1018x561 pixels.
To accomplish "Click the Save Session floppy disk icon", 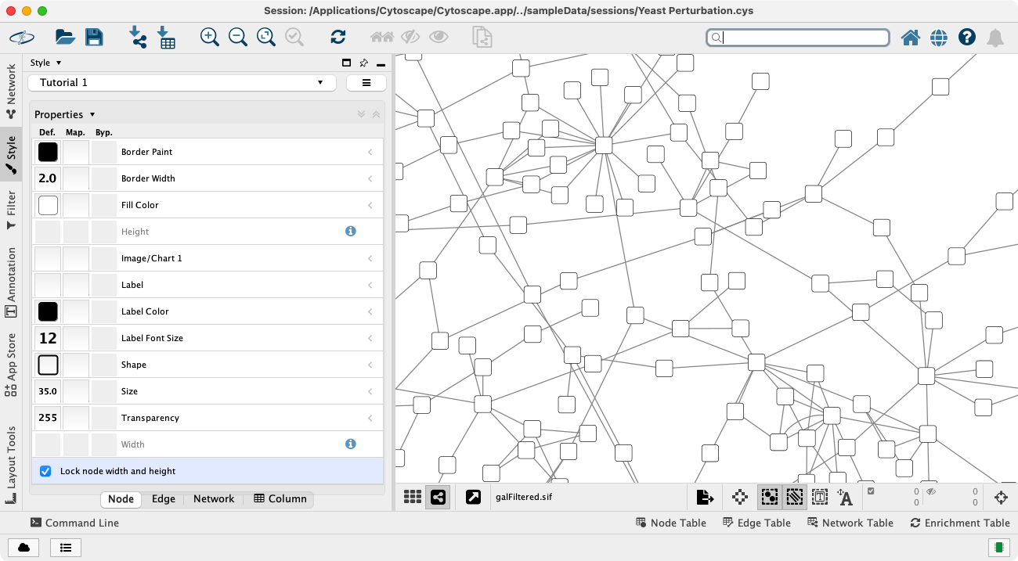I will click(94, 37).
